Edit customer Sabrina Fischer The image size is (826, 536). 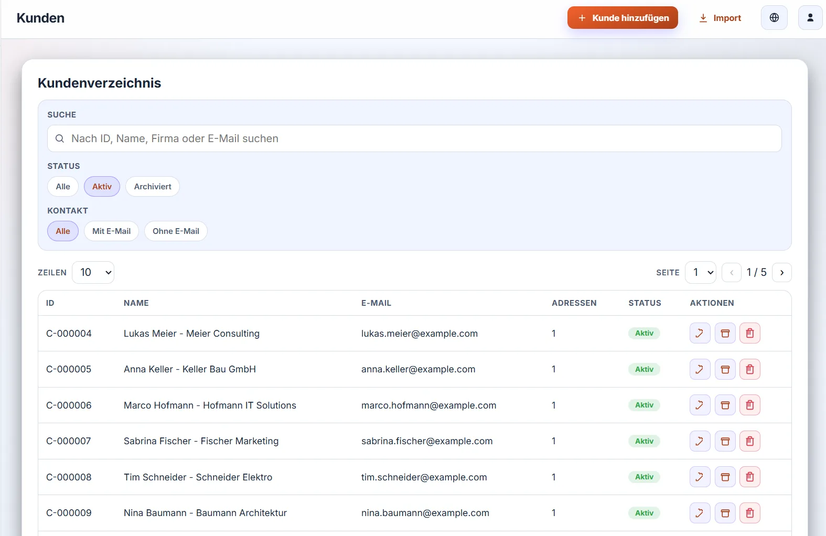coord(700,441)
